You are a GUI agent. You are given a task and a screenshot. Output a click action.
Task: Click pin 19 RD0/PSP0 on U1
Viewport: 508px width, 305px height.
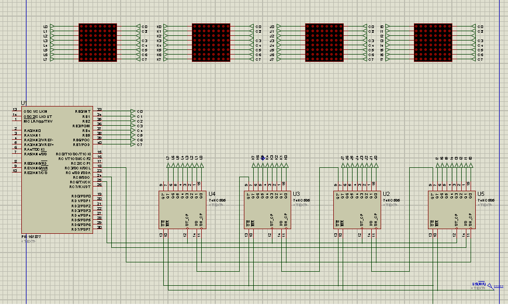(97, 195)
